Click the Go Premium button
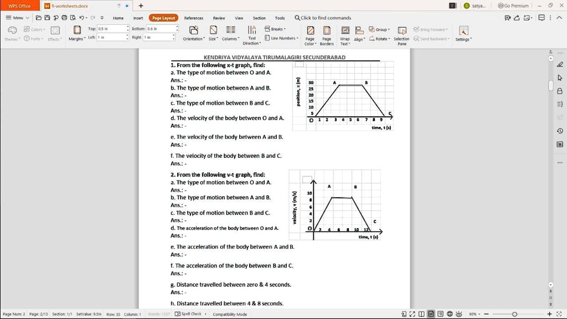 [513, 6]
